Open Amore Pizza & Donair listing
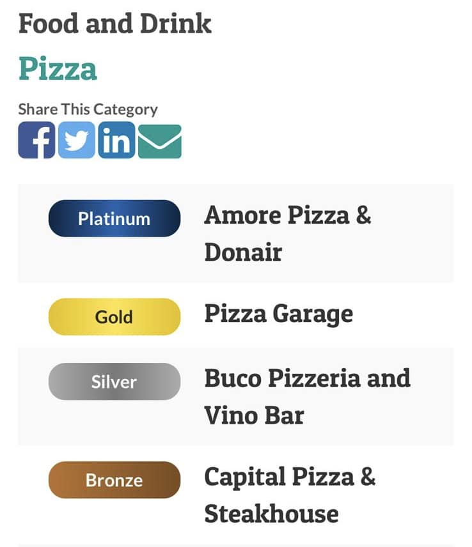 click(288, 233)
